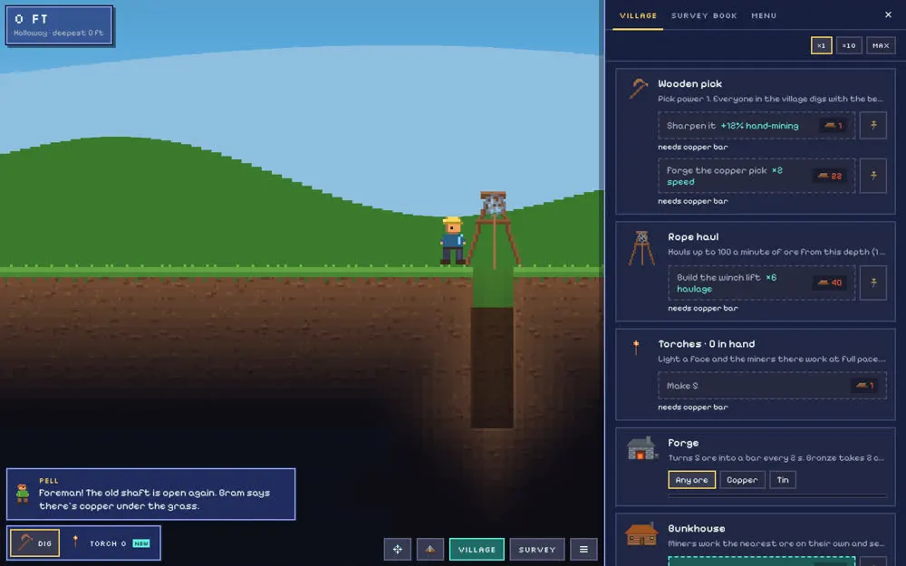Click the Bunkhouse title text
906x566 pixels.
[696, 529]
